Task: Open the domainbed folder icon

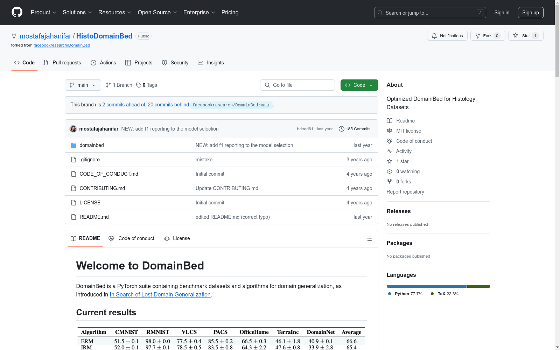Action: 73,145
